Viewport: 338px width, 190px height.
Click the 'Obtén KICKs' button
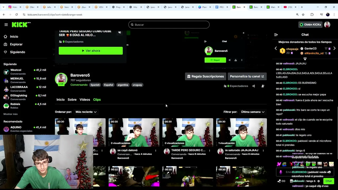[x=310, y=25]
